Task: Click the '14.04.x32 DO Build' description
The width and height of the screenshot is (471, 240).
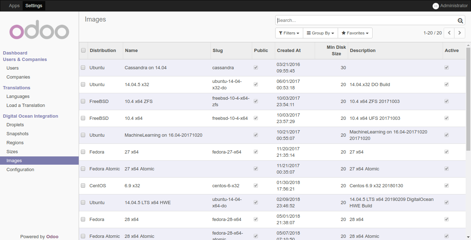Action: pos(370,84)
